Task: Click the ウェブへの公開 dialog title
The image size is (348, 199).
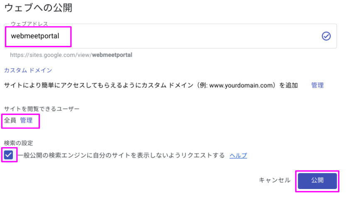Action: click(x=38, y=7)
